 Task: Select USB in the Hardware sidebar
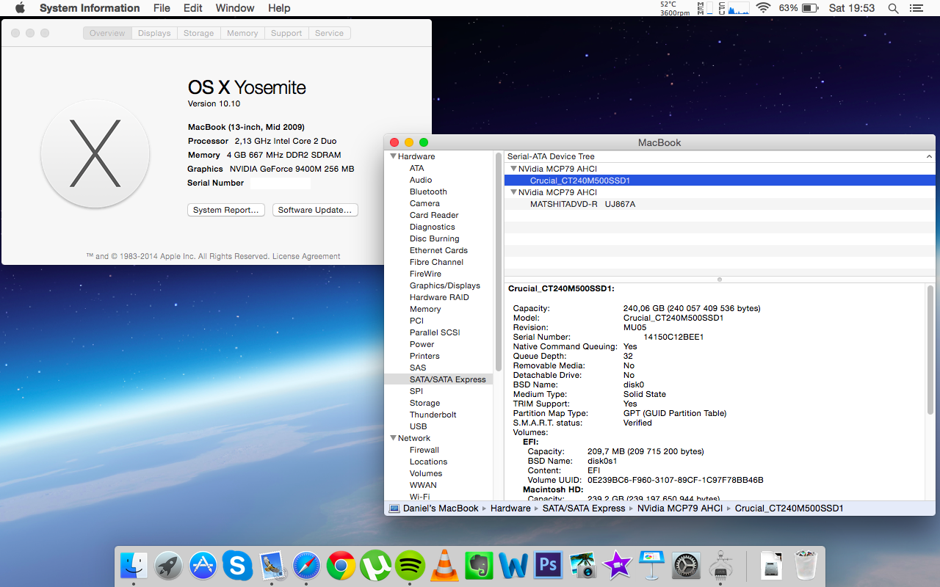pyautogui.click(x=419, y=426)
